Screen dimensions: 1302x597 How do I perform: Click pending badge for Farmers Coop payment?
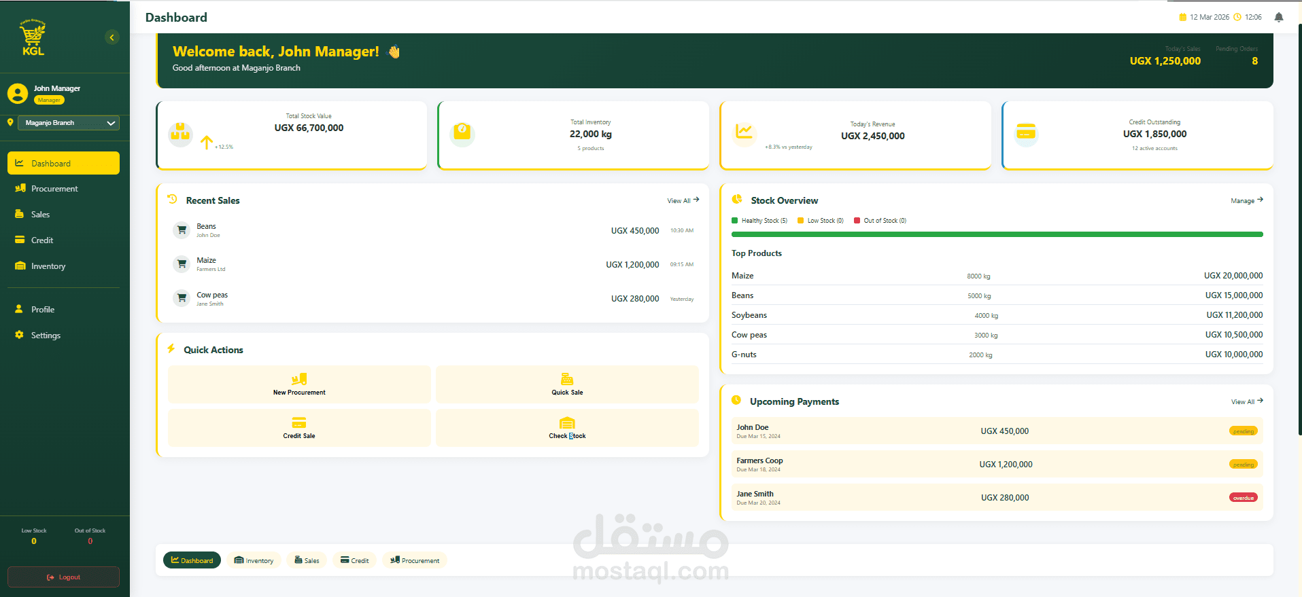point(1243,465)
